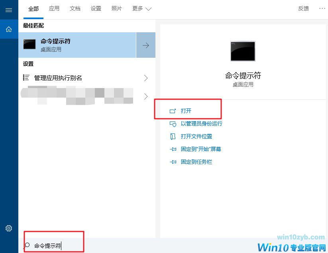Click the Home icon in sidebar
328x253 pixels.
[x=9, y=29]
